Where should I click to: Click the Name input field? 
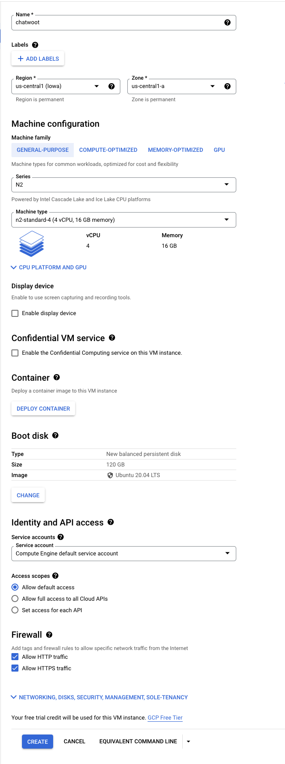(x=116, y=22)
